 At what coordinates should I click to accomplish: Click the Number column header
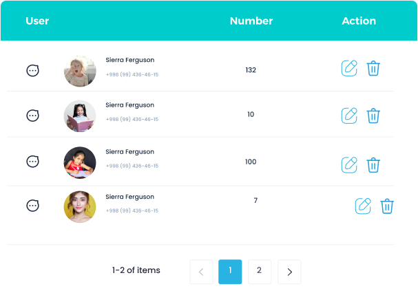click(251, 21)
